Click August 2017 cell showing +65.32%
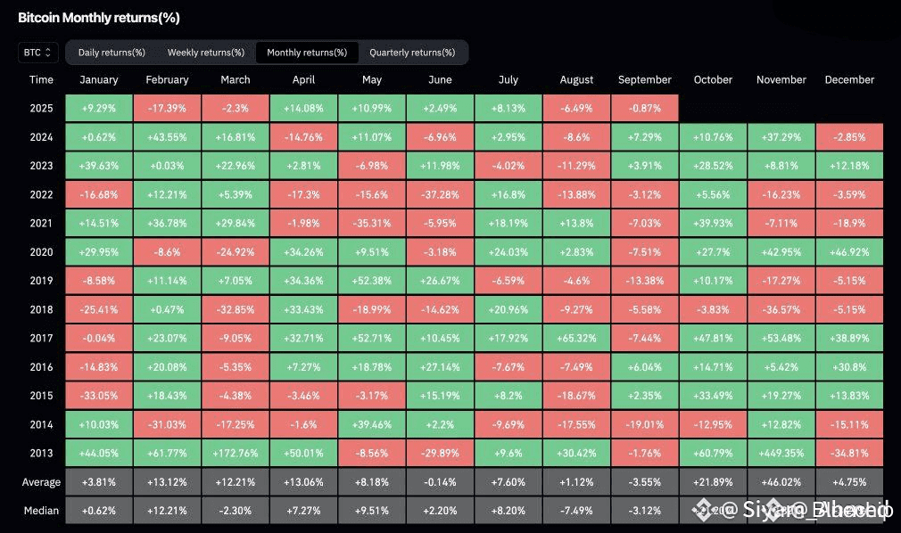901x533 pixels. click(576, 338)
